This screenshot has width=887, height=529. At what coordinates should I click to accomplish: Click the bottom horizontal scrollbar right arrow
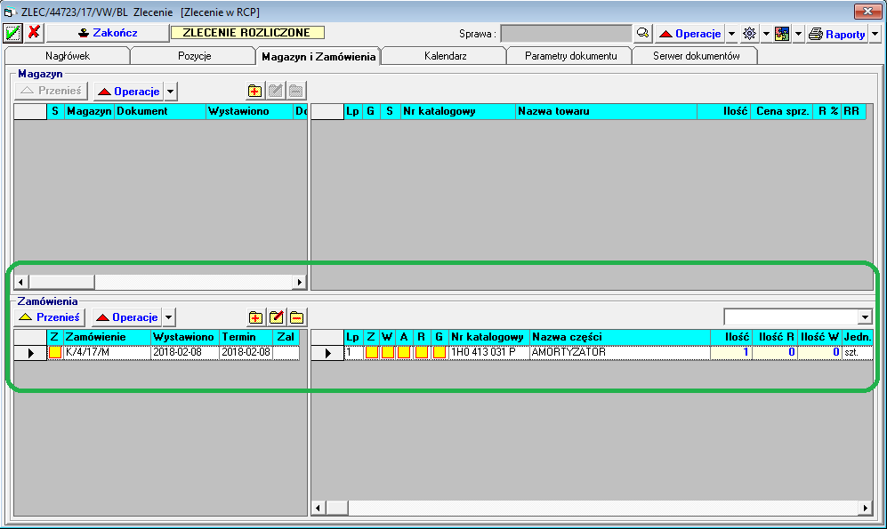pyautogui.click(x=865, y=508)
